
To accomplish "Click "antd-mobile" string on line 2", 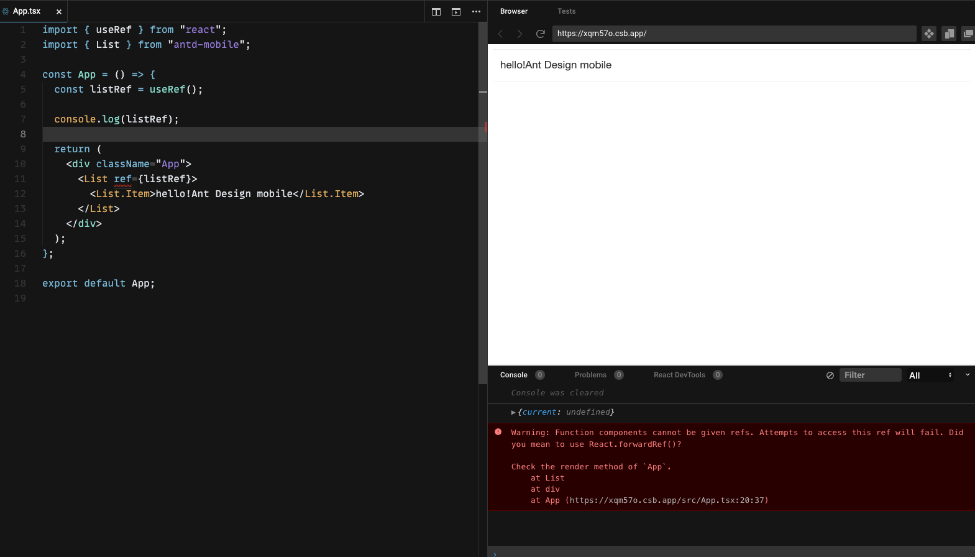I will [206, 45].
